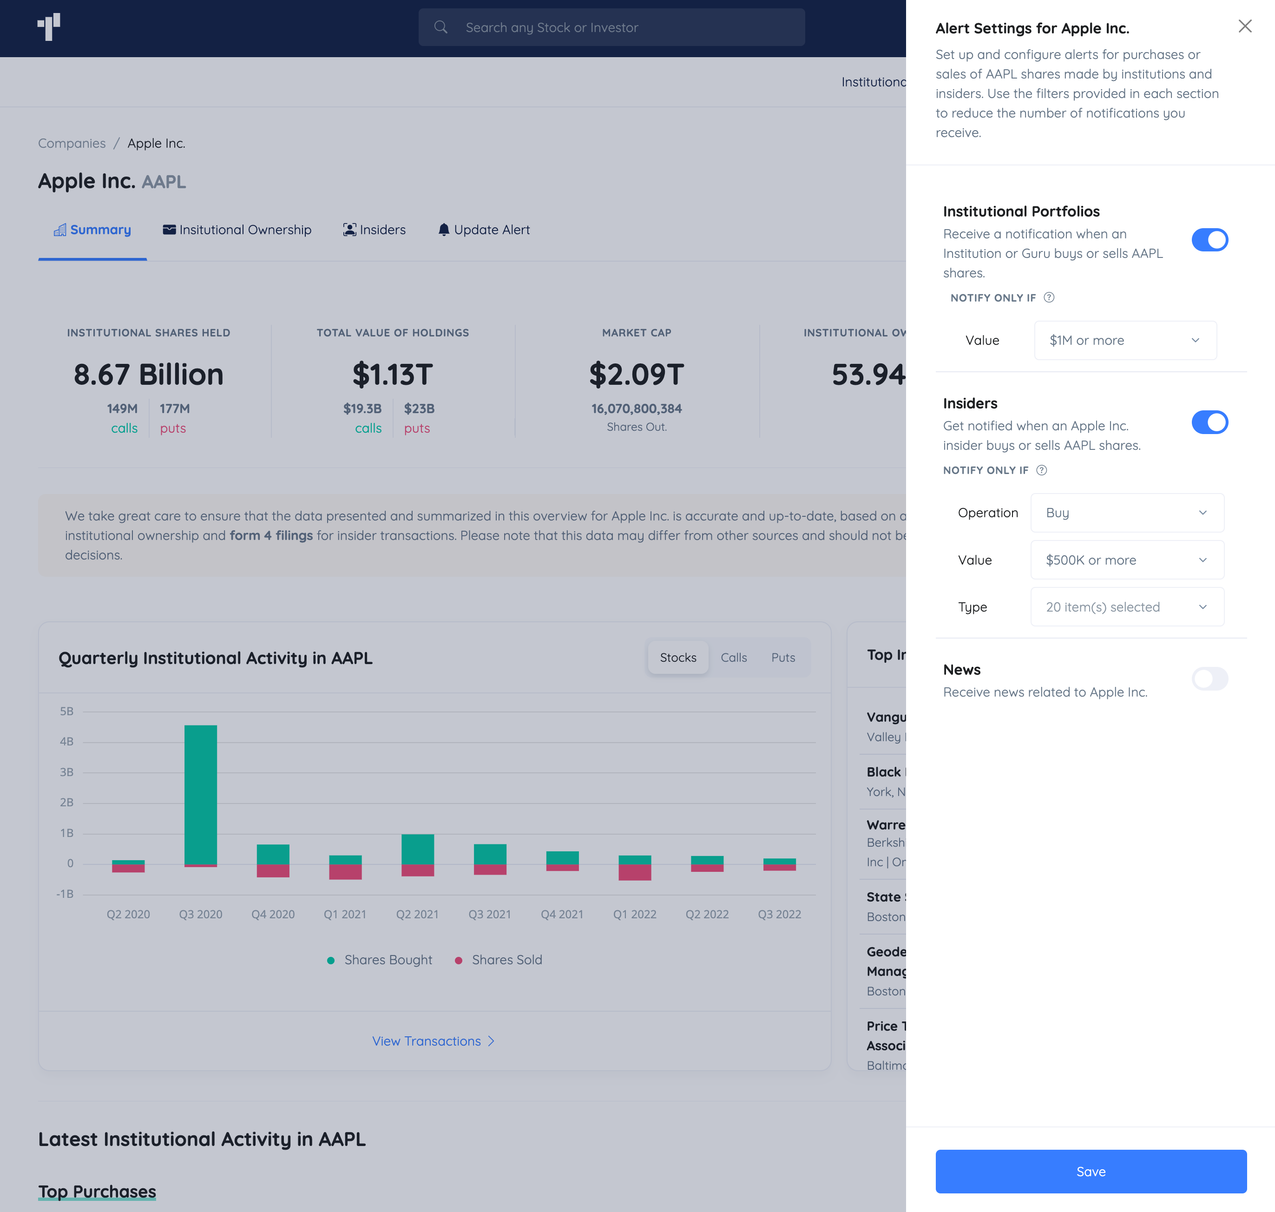Click the Q4 2021 axis label
The height and width of the screenshot is (1212, 1275).
point(562,915)
